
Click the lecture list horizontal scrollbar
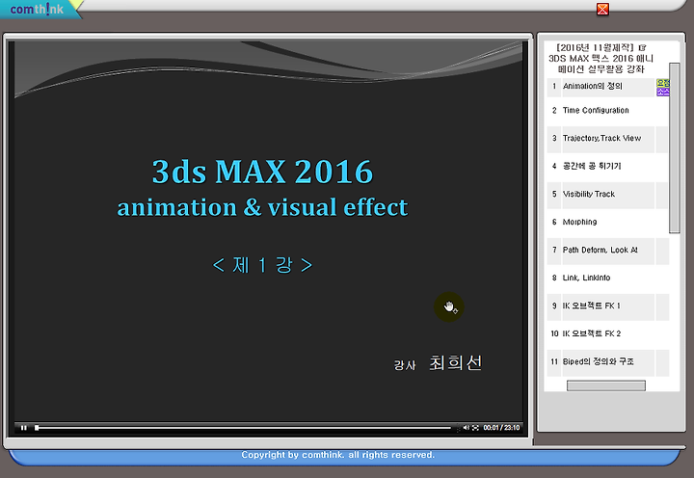point(606,385)
